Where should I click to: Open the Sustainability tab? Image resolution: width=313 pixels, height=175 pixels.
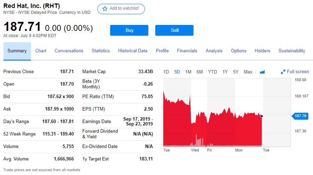click(292, 51)
